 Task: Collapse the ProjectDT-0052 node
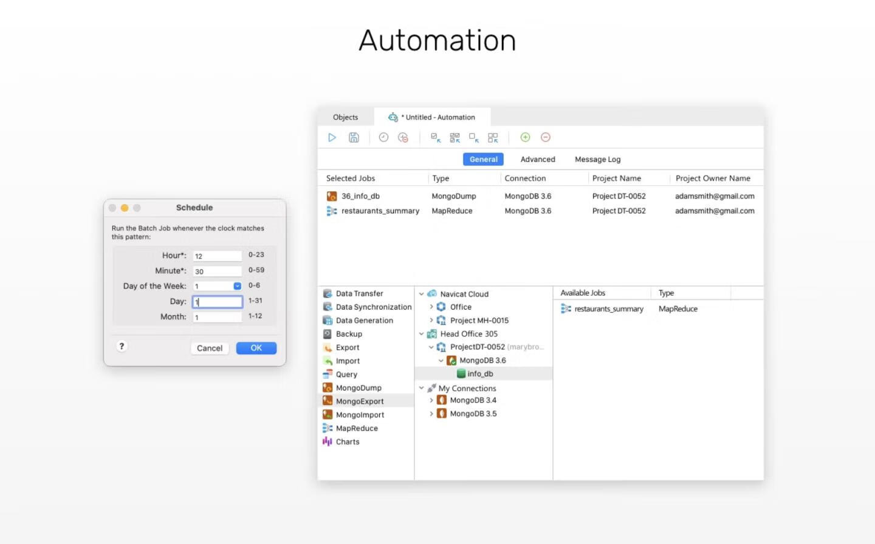click(431, 347)
